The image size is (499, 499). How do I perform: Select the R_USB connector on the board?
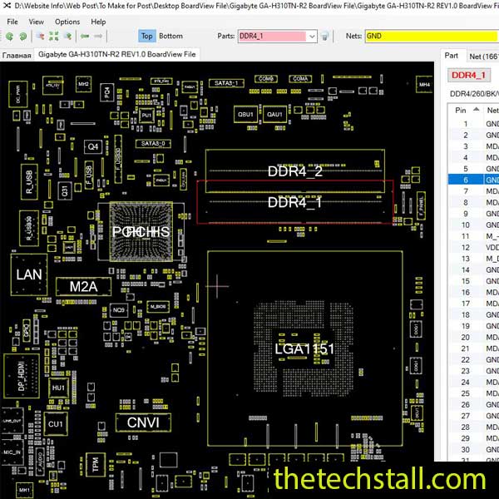[29, 181]
